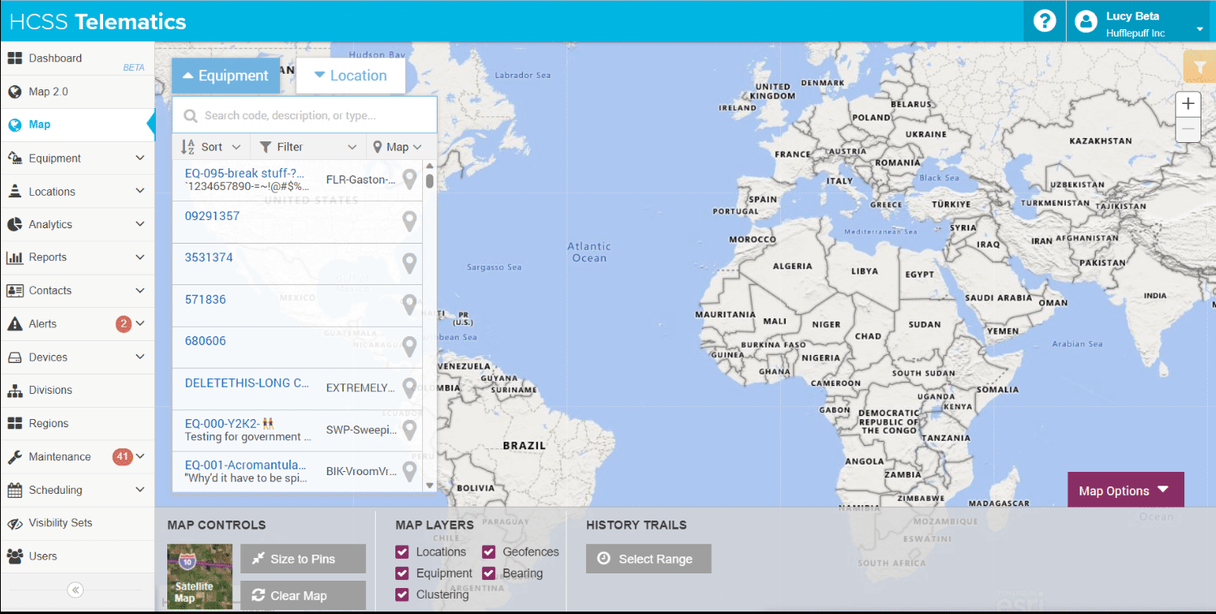This screenshot has height=614, width=1216.
Task: Click the Visibility Sets eye icon
Action: tap(15, 523)
